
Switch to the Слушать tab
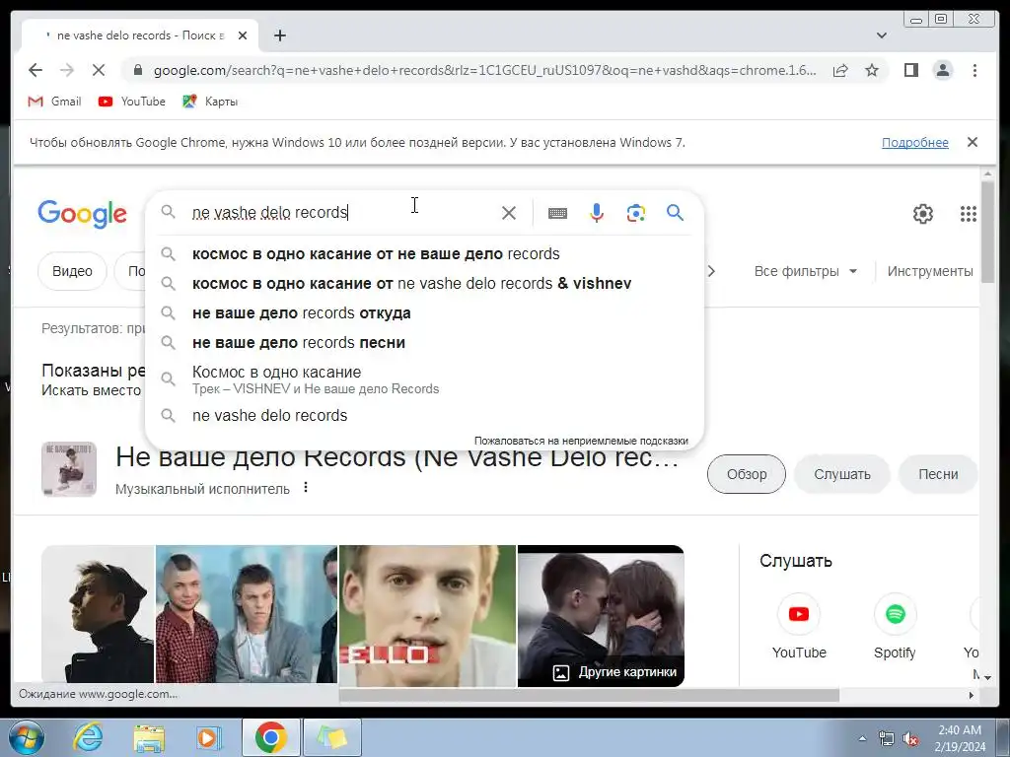click(x=842, y=474)
